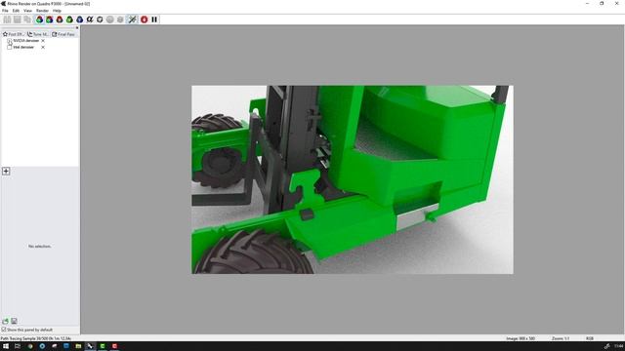
Task: Open the Chrome taskbar icon
Action: 30,346
